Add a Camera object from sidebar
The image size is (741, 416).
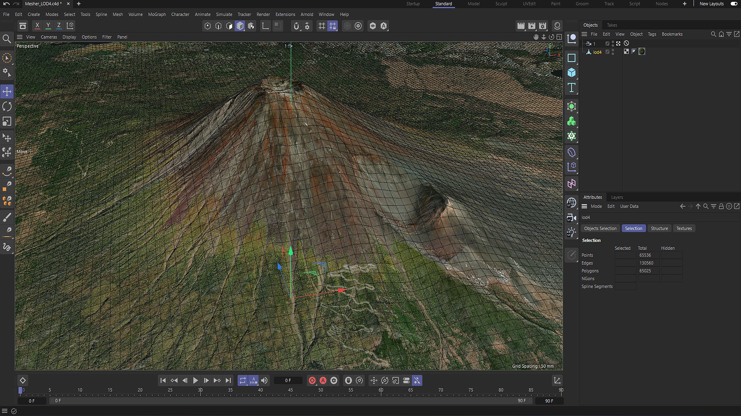click(x=572, y=218)
